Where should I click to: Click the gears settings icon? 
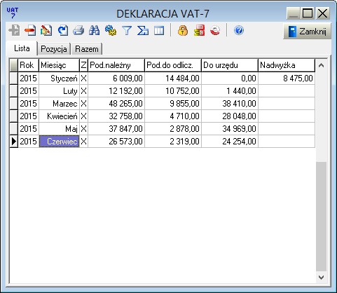click(111, 31)
